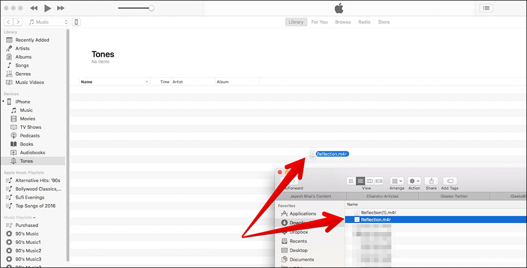Image resolution: width=527 pixels, height=268 pixels.
Task: Open the Up Next list icon
Action: pyautogui.click(x=486, y=8)
